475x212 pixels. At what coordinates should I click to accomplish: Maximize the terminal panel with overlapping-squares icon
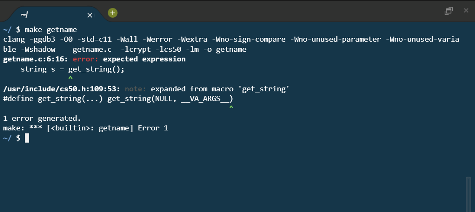[448, 11]
